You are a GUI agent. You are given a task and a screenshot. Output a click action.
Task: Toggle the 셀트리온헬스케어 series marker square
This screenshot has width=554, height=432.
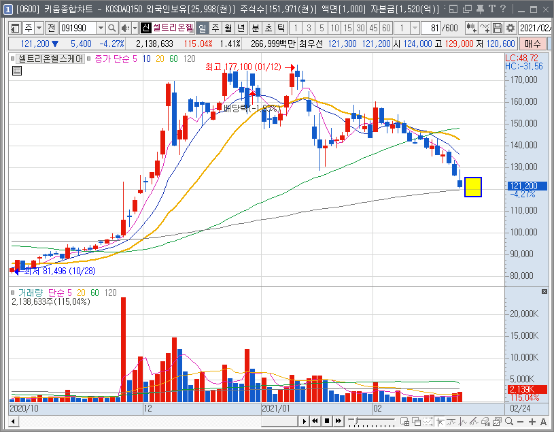(x=13, y=59)
